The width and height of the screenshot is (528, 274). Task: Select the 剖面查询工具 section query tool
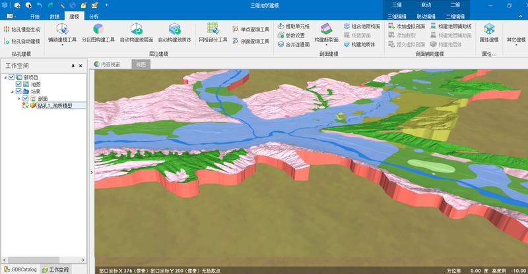pos(251,41)
